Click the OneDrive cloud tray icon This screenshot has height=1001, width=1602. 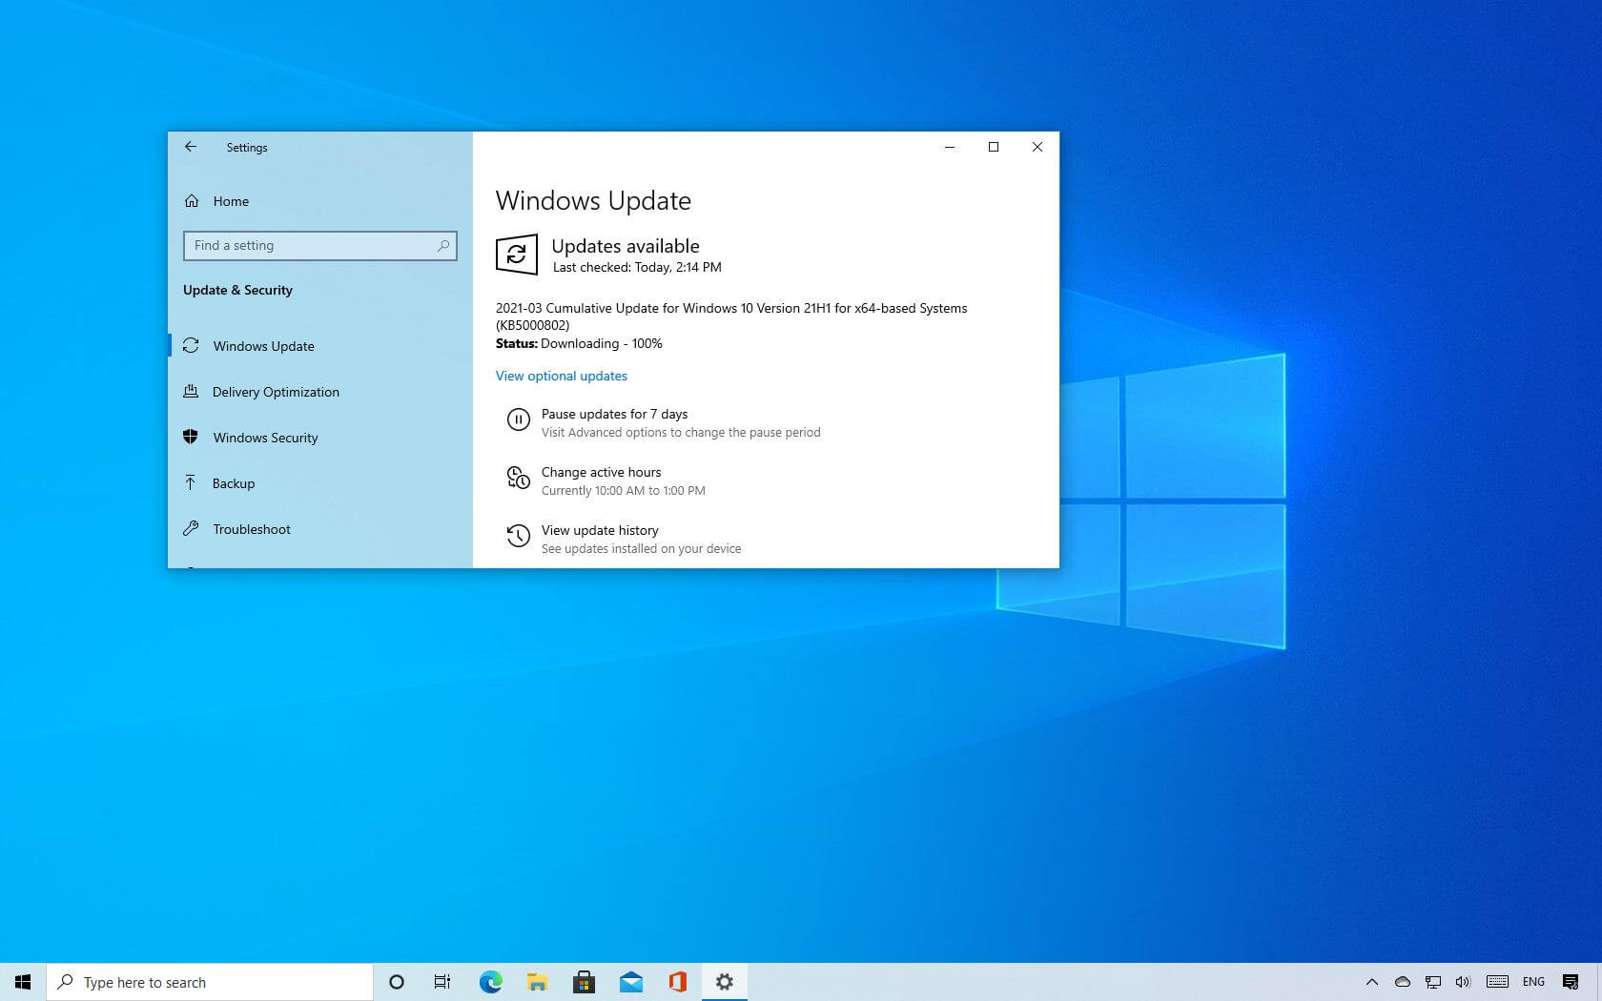(x=1403, y=982)
